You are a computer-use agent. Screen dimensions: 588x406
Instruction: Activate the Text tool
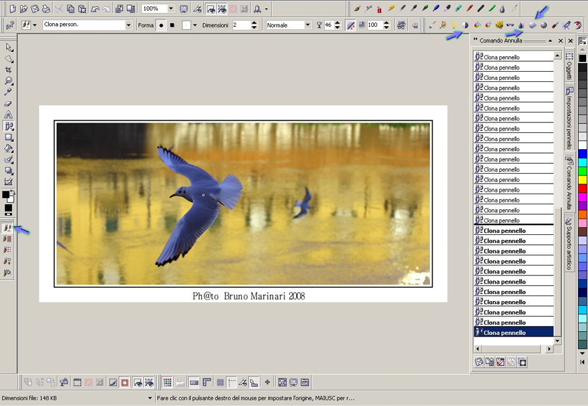pyautogui.click(x=9, y=115)
